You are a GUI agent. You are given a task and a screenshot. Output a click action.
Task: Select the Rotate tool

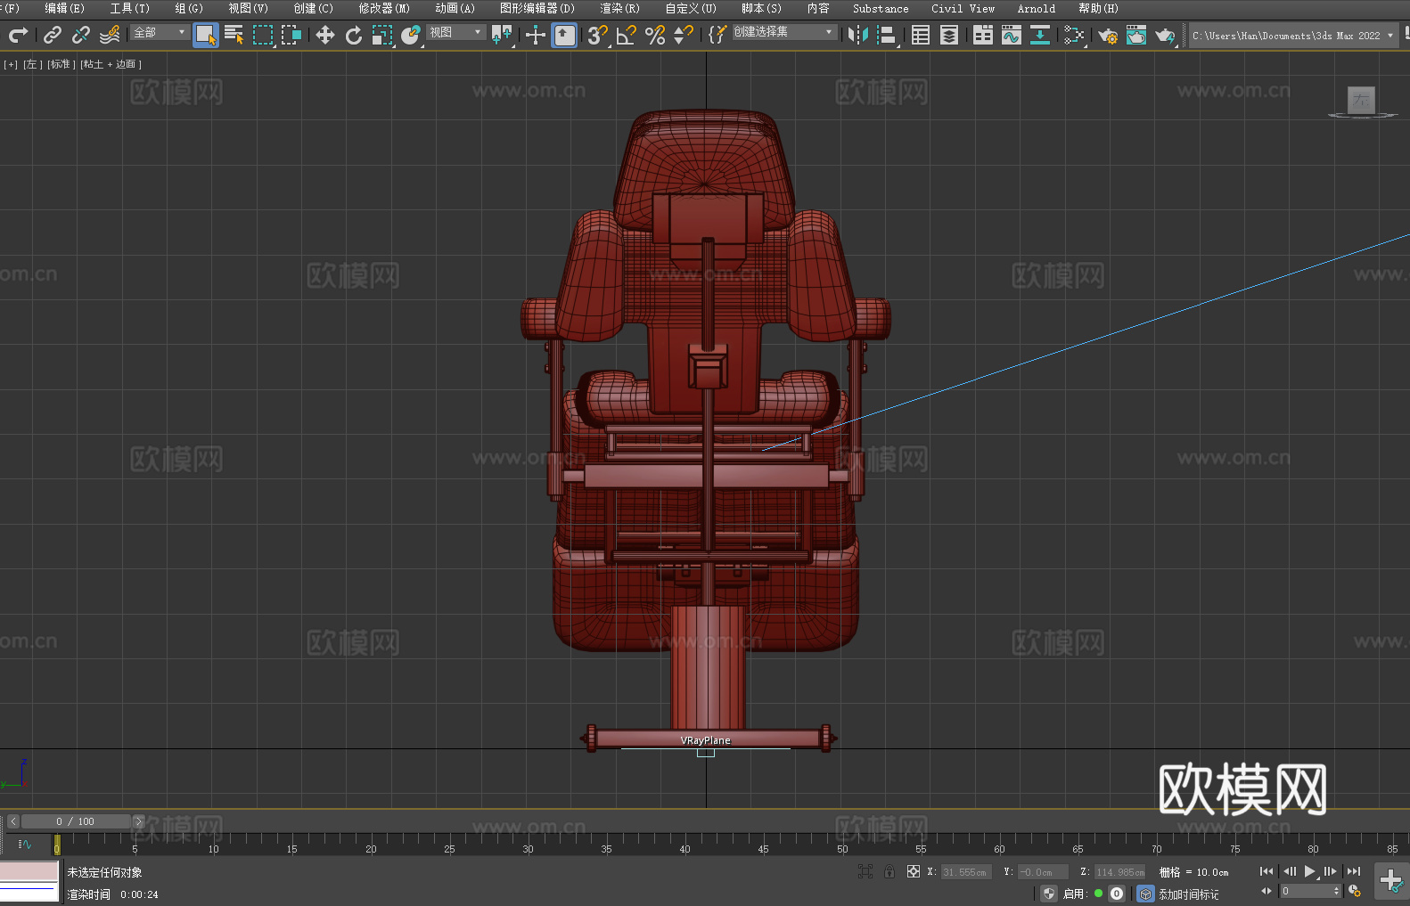(x=354, y=35)
